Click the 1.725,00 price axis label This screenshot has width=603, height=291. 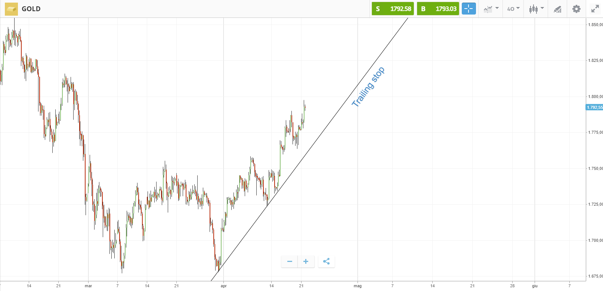pyautogui.click(x=596, y=204)
